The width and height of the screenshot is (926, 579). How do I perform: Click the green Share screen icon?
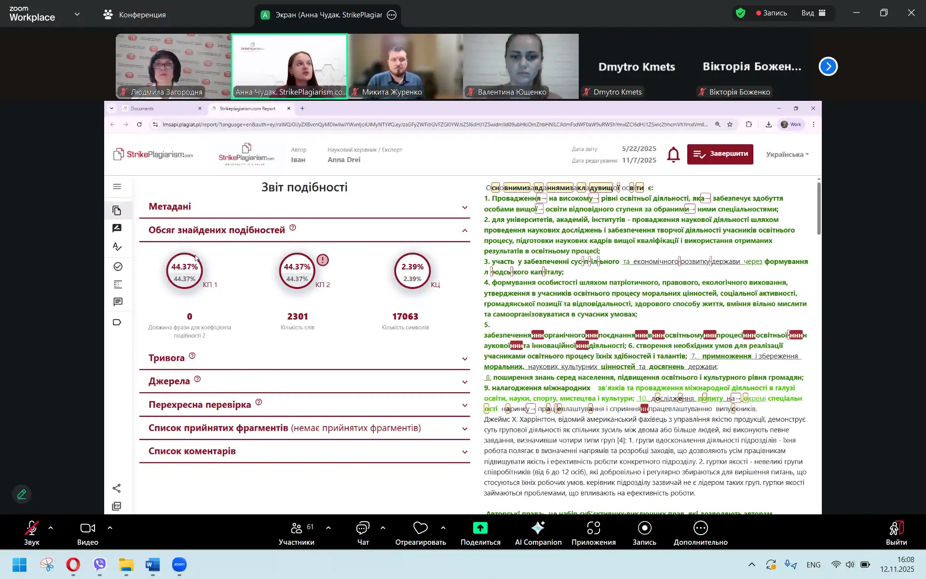pyautogui.click(x=480, y=528)
